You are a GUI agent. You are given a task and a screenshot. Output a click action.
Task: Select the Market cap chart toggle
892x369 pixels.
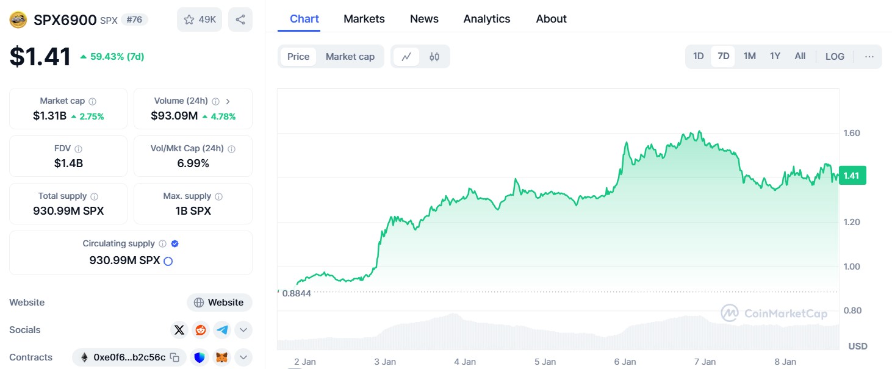coord(350,57)
